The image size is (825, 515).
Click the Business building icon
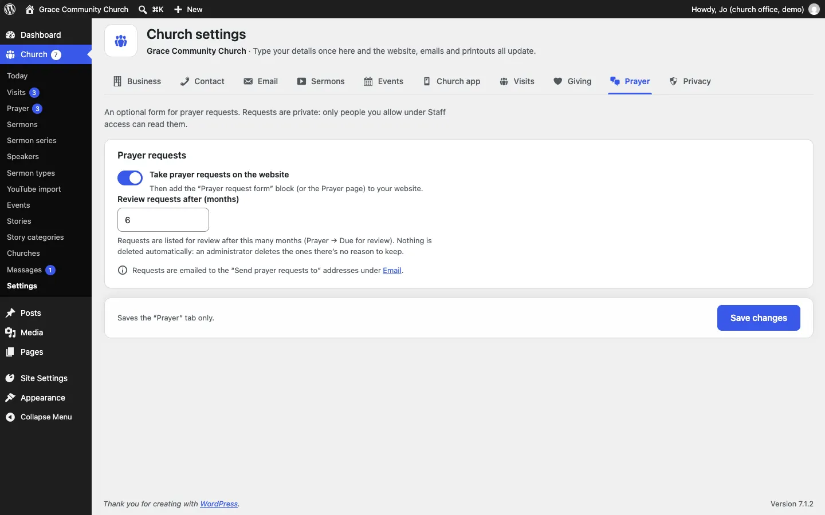[117, 81]
